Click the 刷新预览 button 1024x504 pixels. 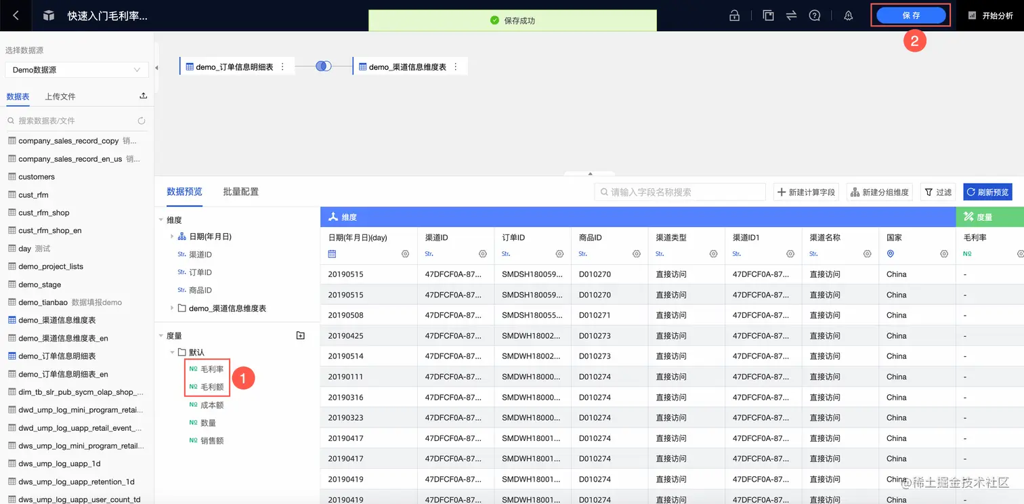tap(987, 192)
